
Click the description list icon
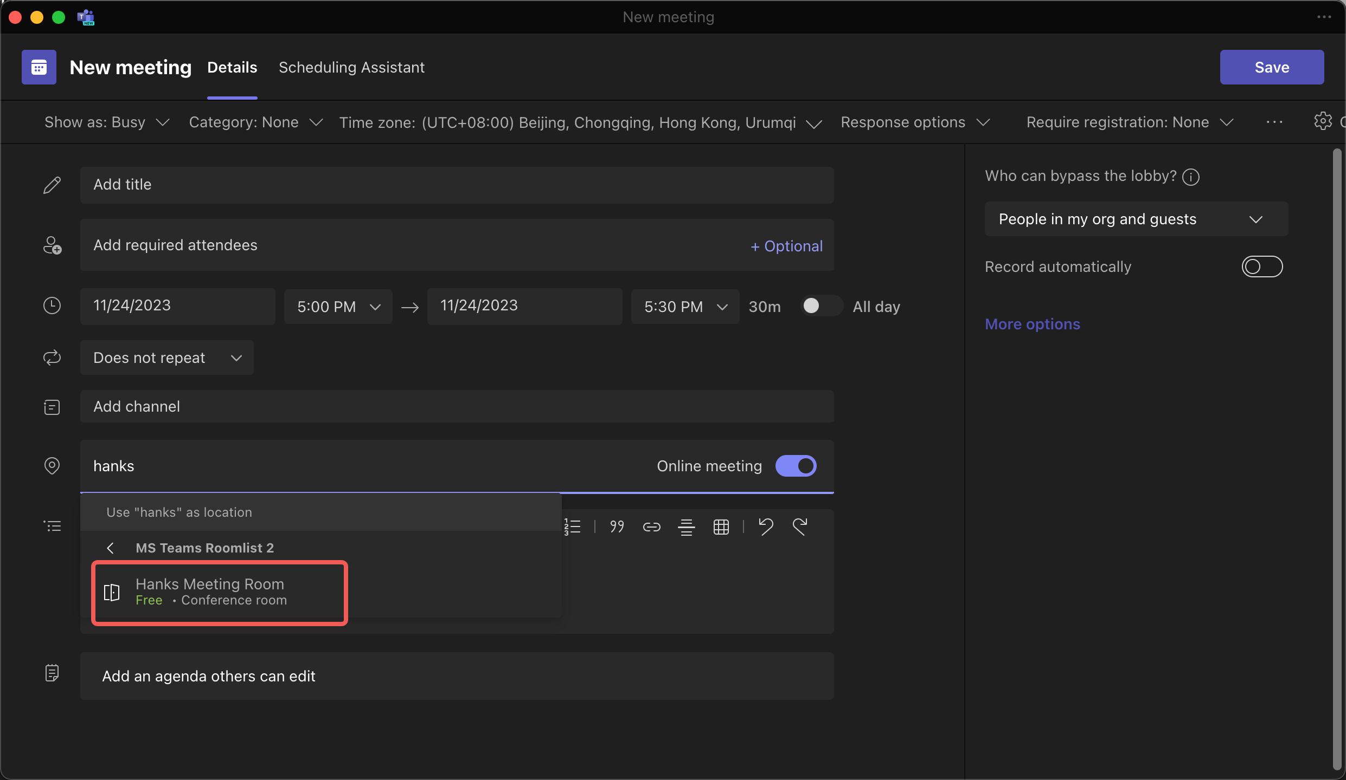pyautogui.click(x=52, y=526)
